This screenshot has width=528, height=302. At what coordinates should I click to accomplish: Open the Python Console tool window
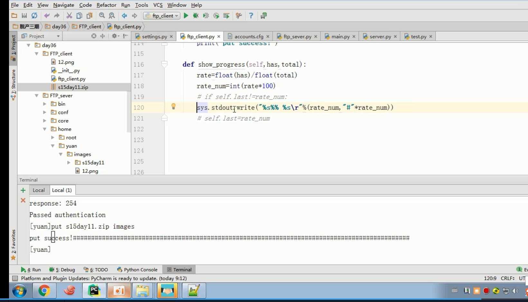137,270
